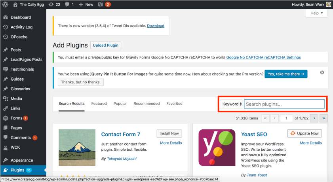Click the Howdy, Sean Work greeting

click(x=308, y=4)
